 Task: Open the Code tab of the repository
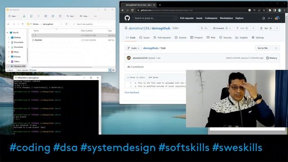[130, 37]
